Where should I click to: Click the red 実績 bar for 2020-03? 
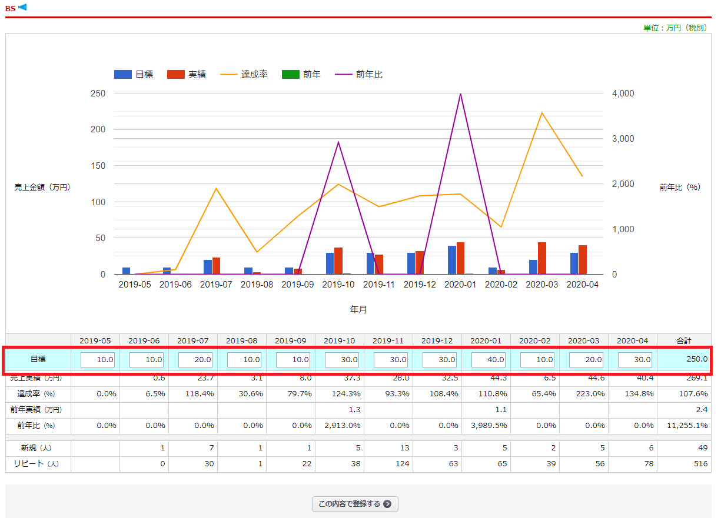coord(541,259)
